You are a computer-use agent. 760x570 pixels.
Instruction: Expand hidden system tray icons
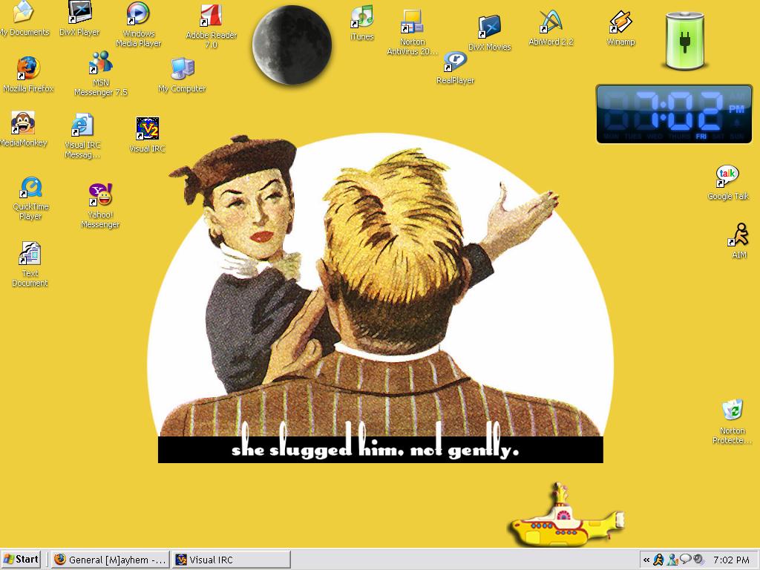pos(646,560)
